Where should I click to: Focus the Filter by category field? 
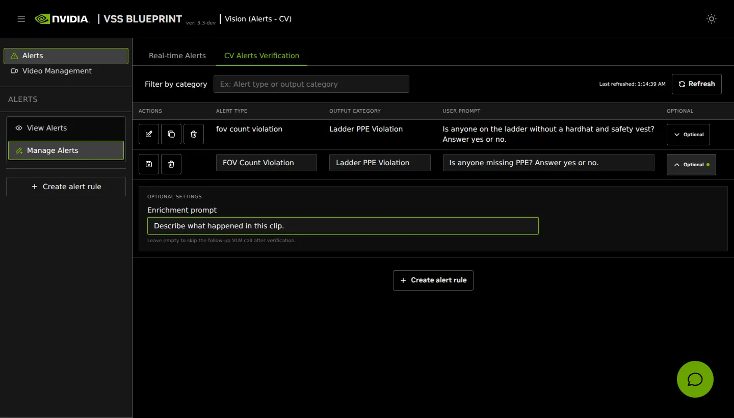tap(311, 84)
